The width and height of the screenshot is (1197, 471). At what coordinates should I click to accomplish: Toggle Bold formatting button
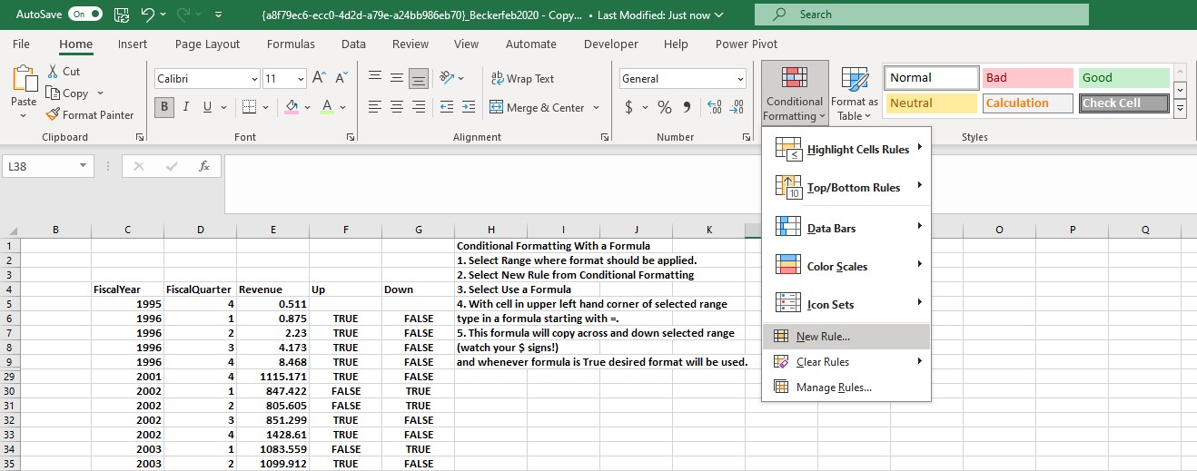[x=164, y=107]
